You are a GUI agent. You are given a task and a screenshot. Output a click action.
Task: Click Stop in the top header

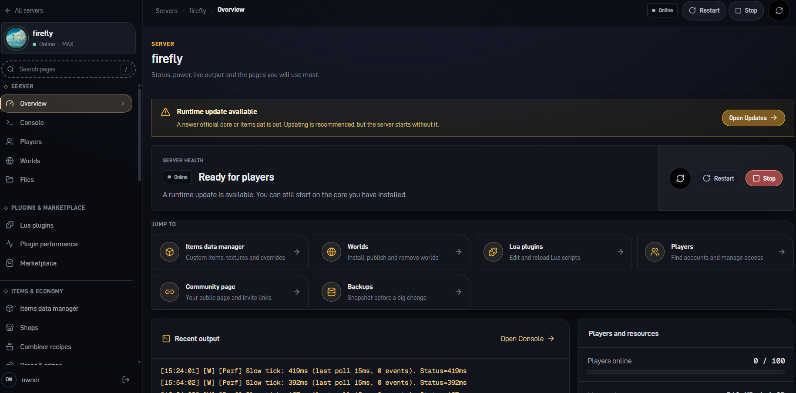[746, 10]
